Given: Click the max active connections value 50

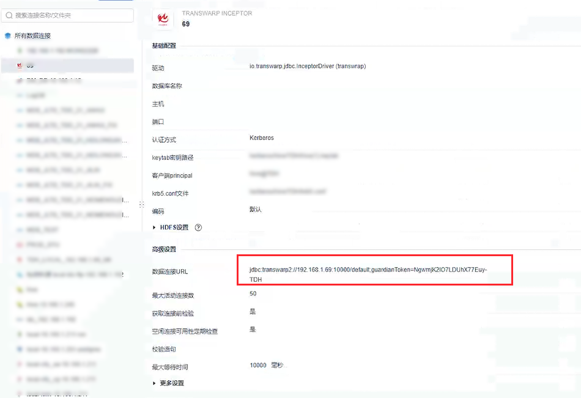Looking at the screenshot, I should 253,293.
